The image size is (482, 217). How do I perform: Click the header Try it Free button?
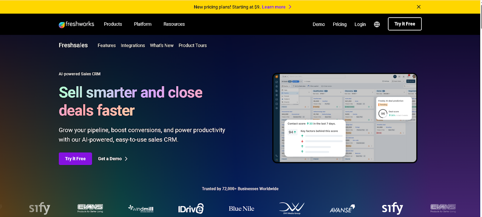pyautogui.click(x=405, y=24)
